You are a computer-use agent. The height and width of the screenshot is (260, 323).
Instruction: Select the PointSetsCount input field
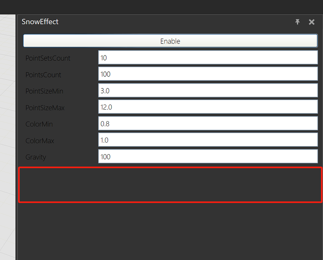[208, 57]
